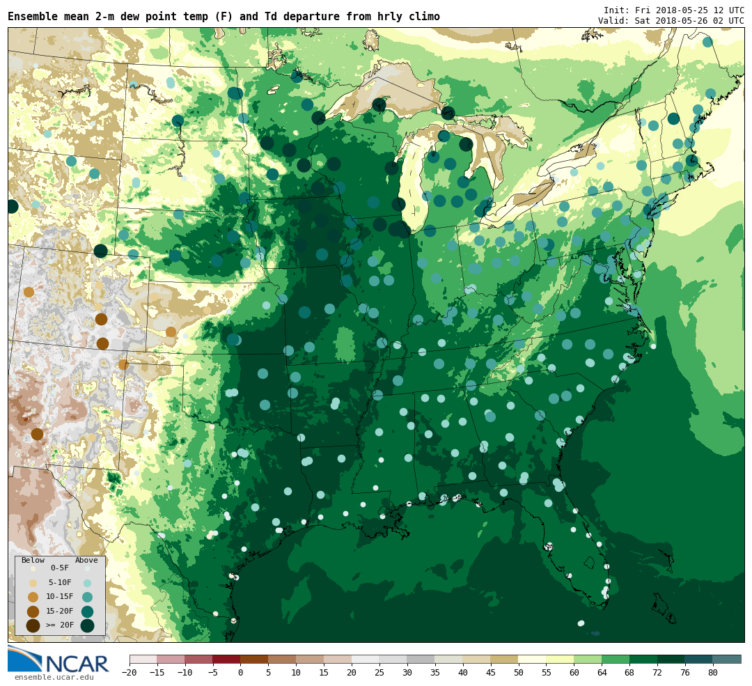
Task: Click the 0 tick label on the colorbar
Action: (x=240, y=673)
